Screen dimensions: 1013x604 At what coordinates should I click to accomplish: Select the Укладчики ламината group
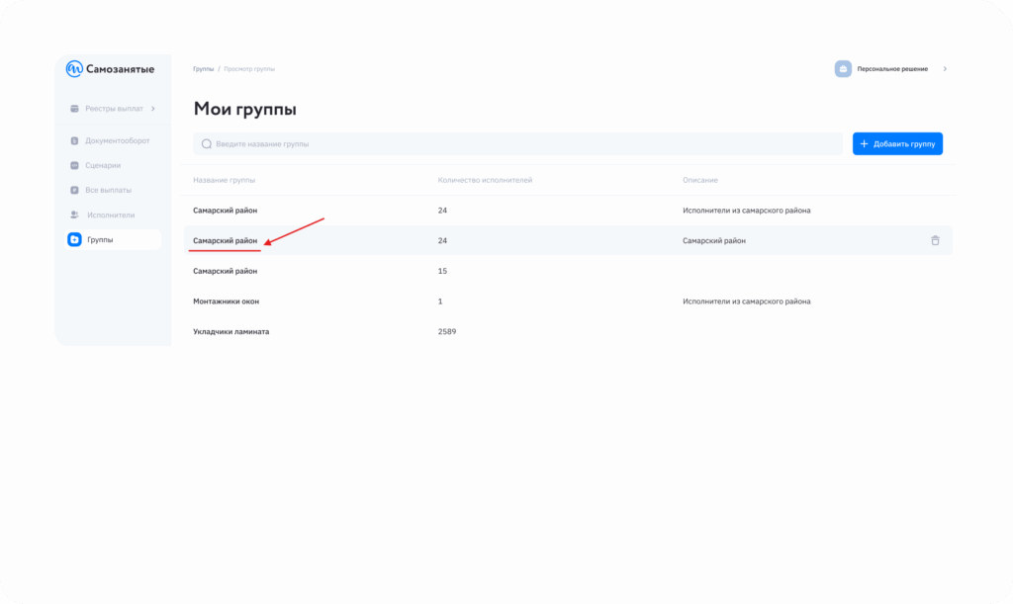tap(230, 331)
